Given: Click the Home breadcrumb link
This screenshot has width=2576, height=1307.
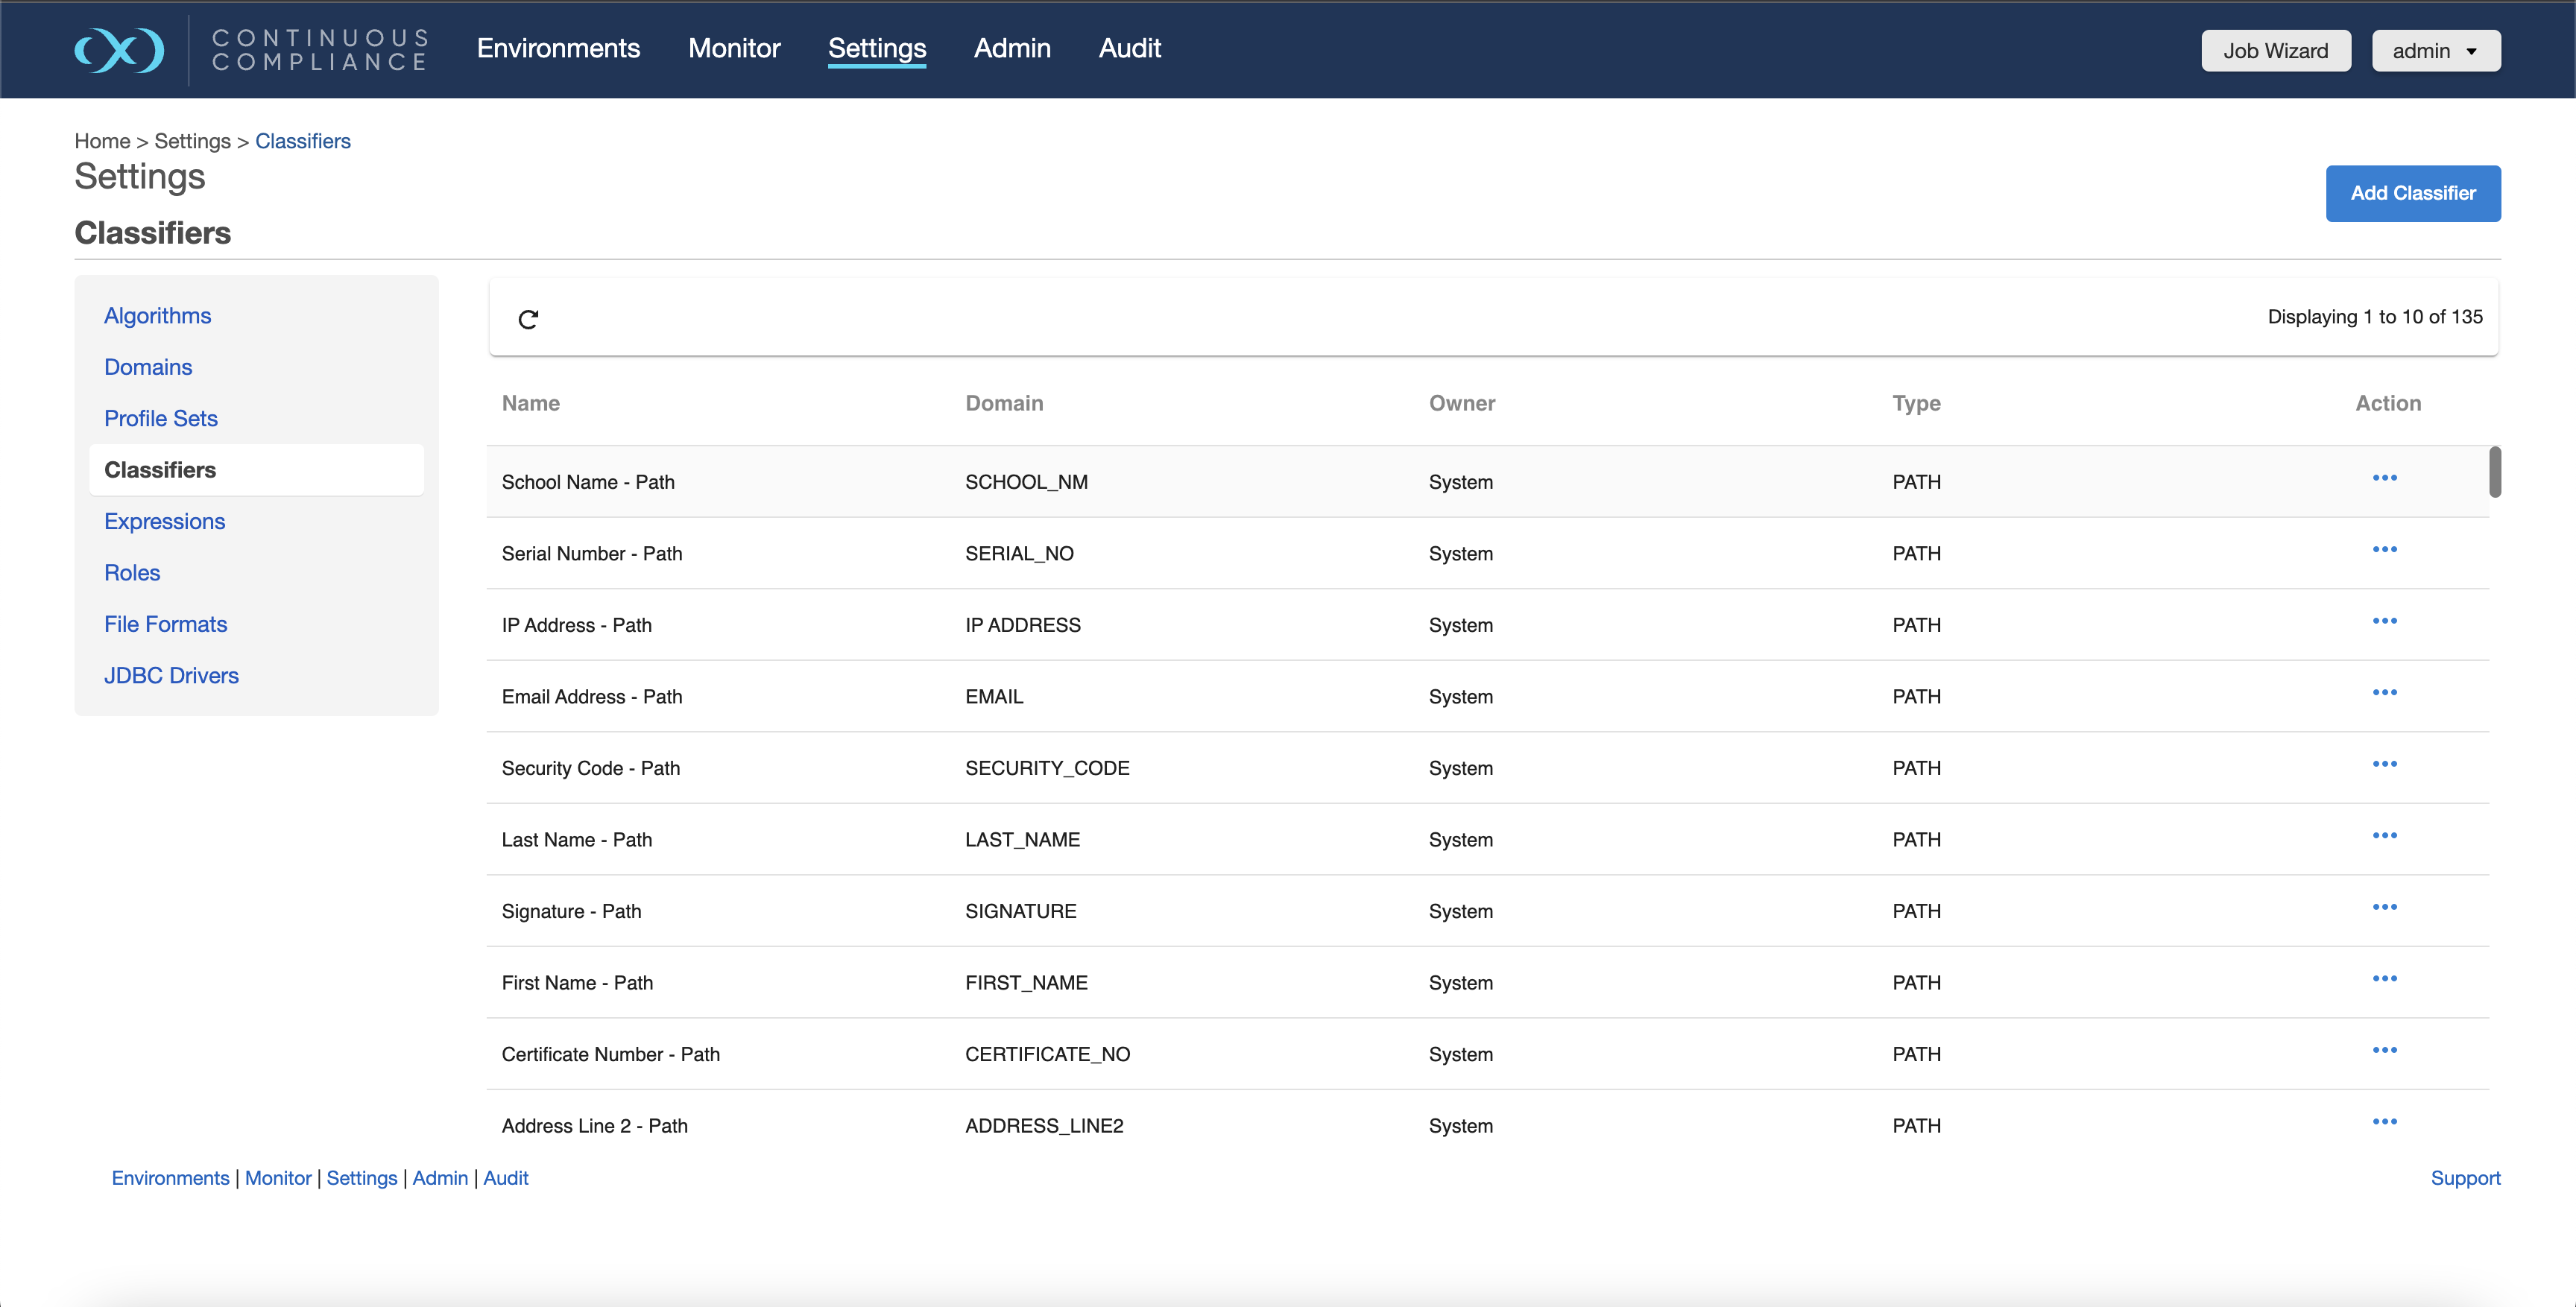Looking at the screenshot, I should [x=101, y=141].
